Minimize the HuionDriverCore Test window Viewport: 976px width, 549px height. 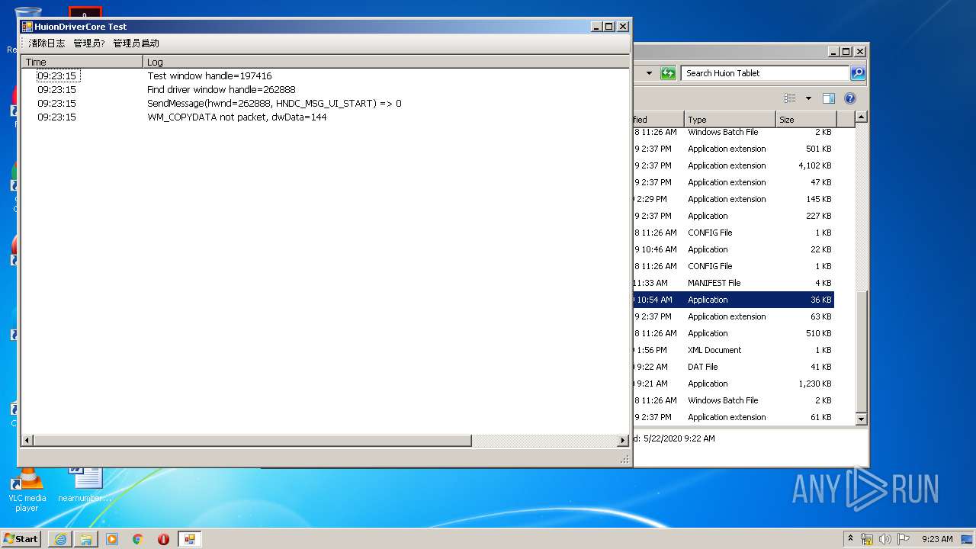tap(596, 27)
